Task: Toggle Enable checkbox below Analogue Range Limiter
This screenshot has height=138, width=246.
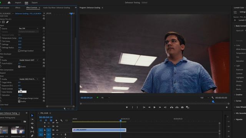Action: click(x=19, y=102)
